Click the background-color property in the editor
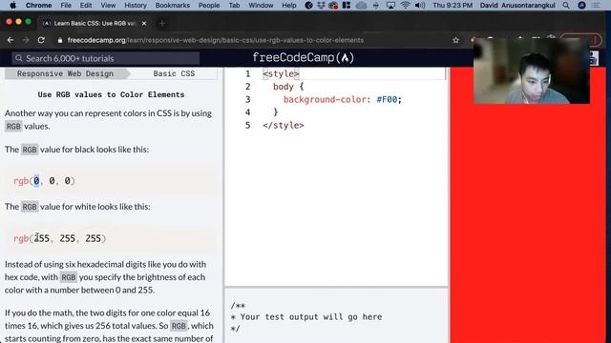 [x=325, y=99]
